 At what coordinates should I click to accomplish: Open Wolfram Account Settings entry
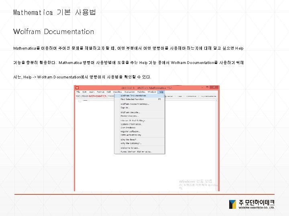(x=140, y=104)
